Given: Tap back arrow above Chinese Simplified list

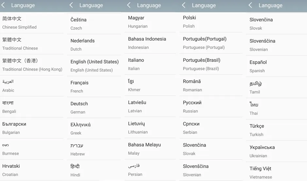Looking at the screenshot, I should point(3,5).
